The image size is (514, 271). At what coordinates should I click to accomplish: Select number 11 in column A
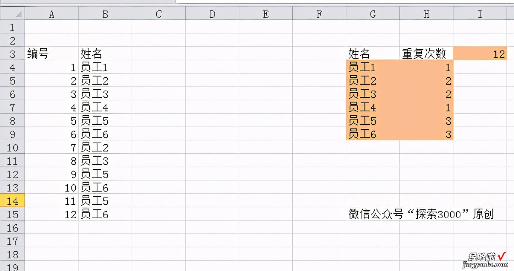tap(52, 201)
